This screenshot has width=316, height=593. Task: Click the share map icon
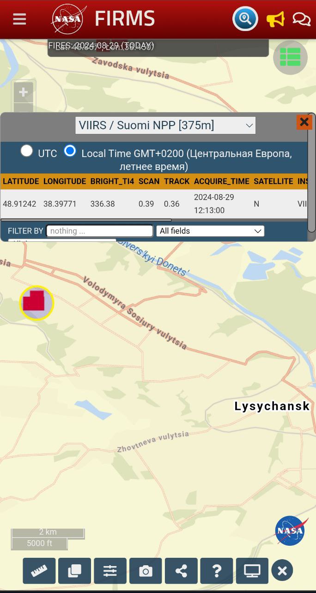tap(181, 571)
